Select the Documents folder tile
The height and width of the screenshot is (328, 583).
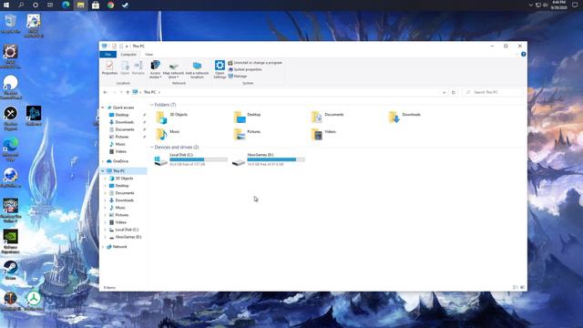328,117
